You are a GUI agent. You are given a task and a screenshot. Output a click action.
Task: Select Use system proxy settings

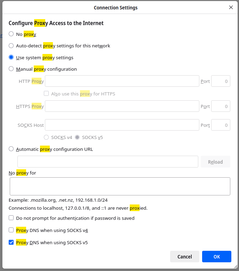coord(11,57)
